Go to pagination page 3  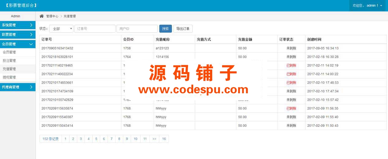pos(81,139)
